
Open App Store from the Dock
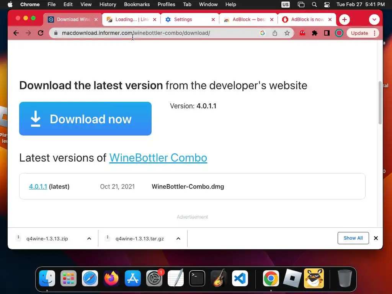point(133,278)
